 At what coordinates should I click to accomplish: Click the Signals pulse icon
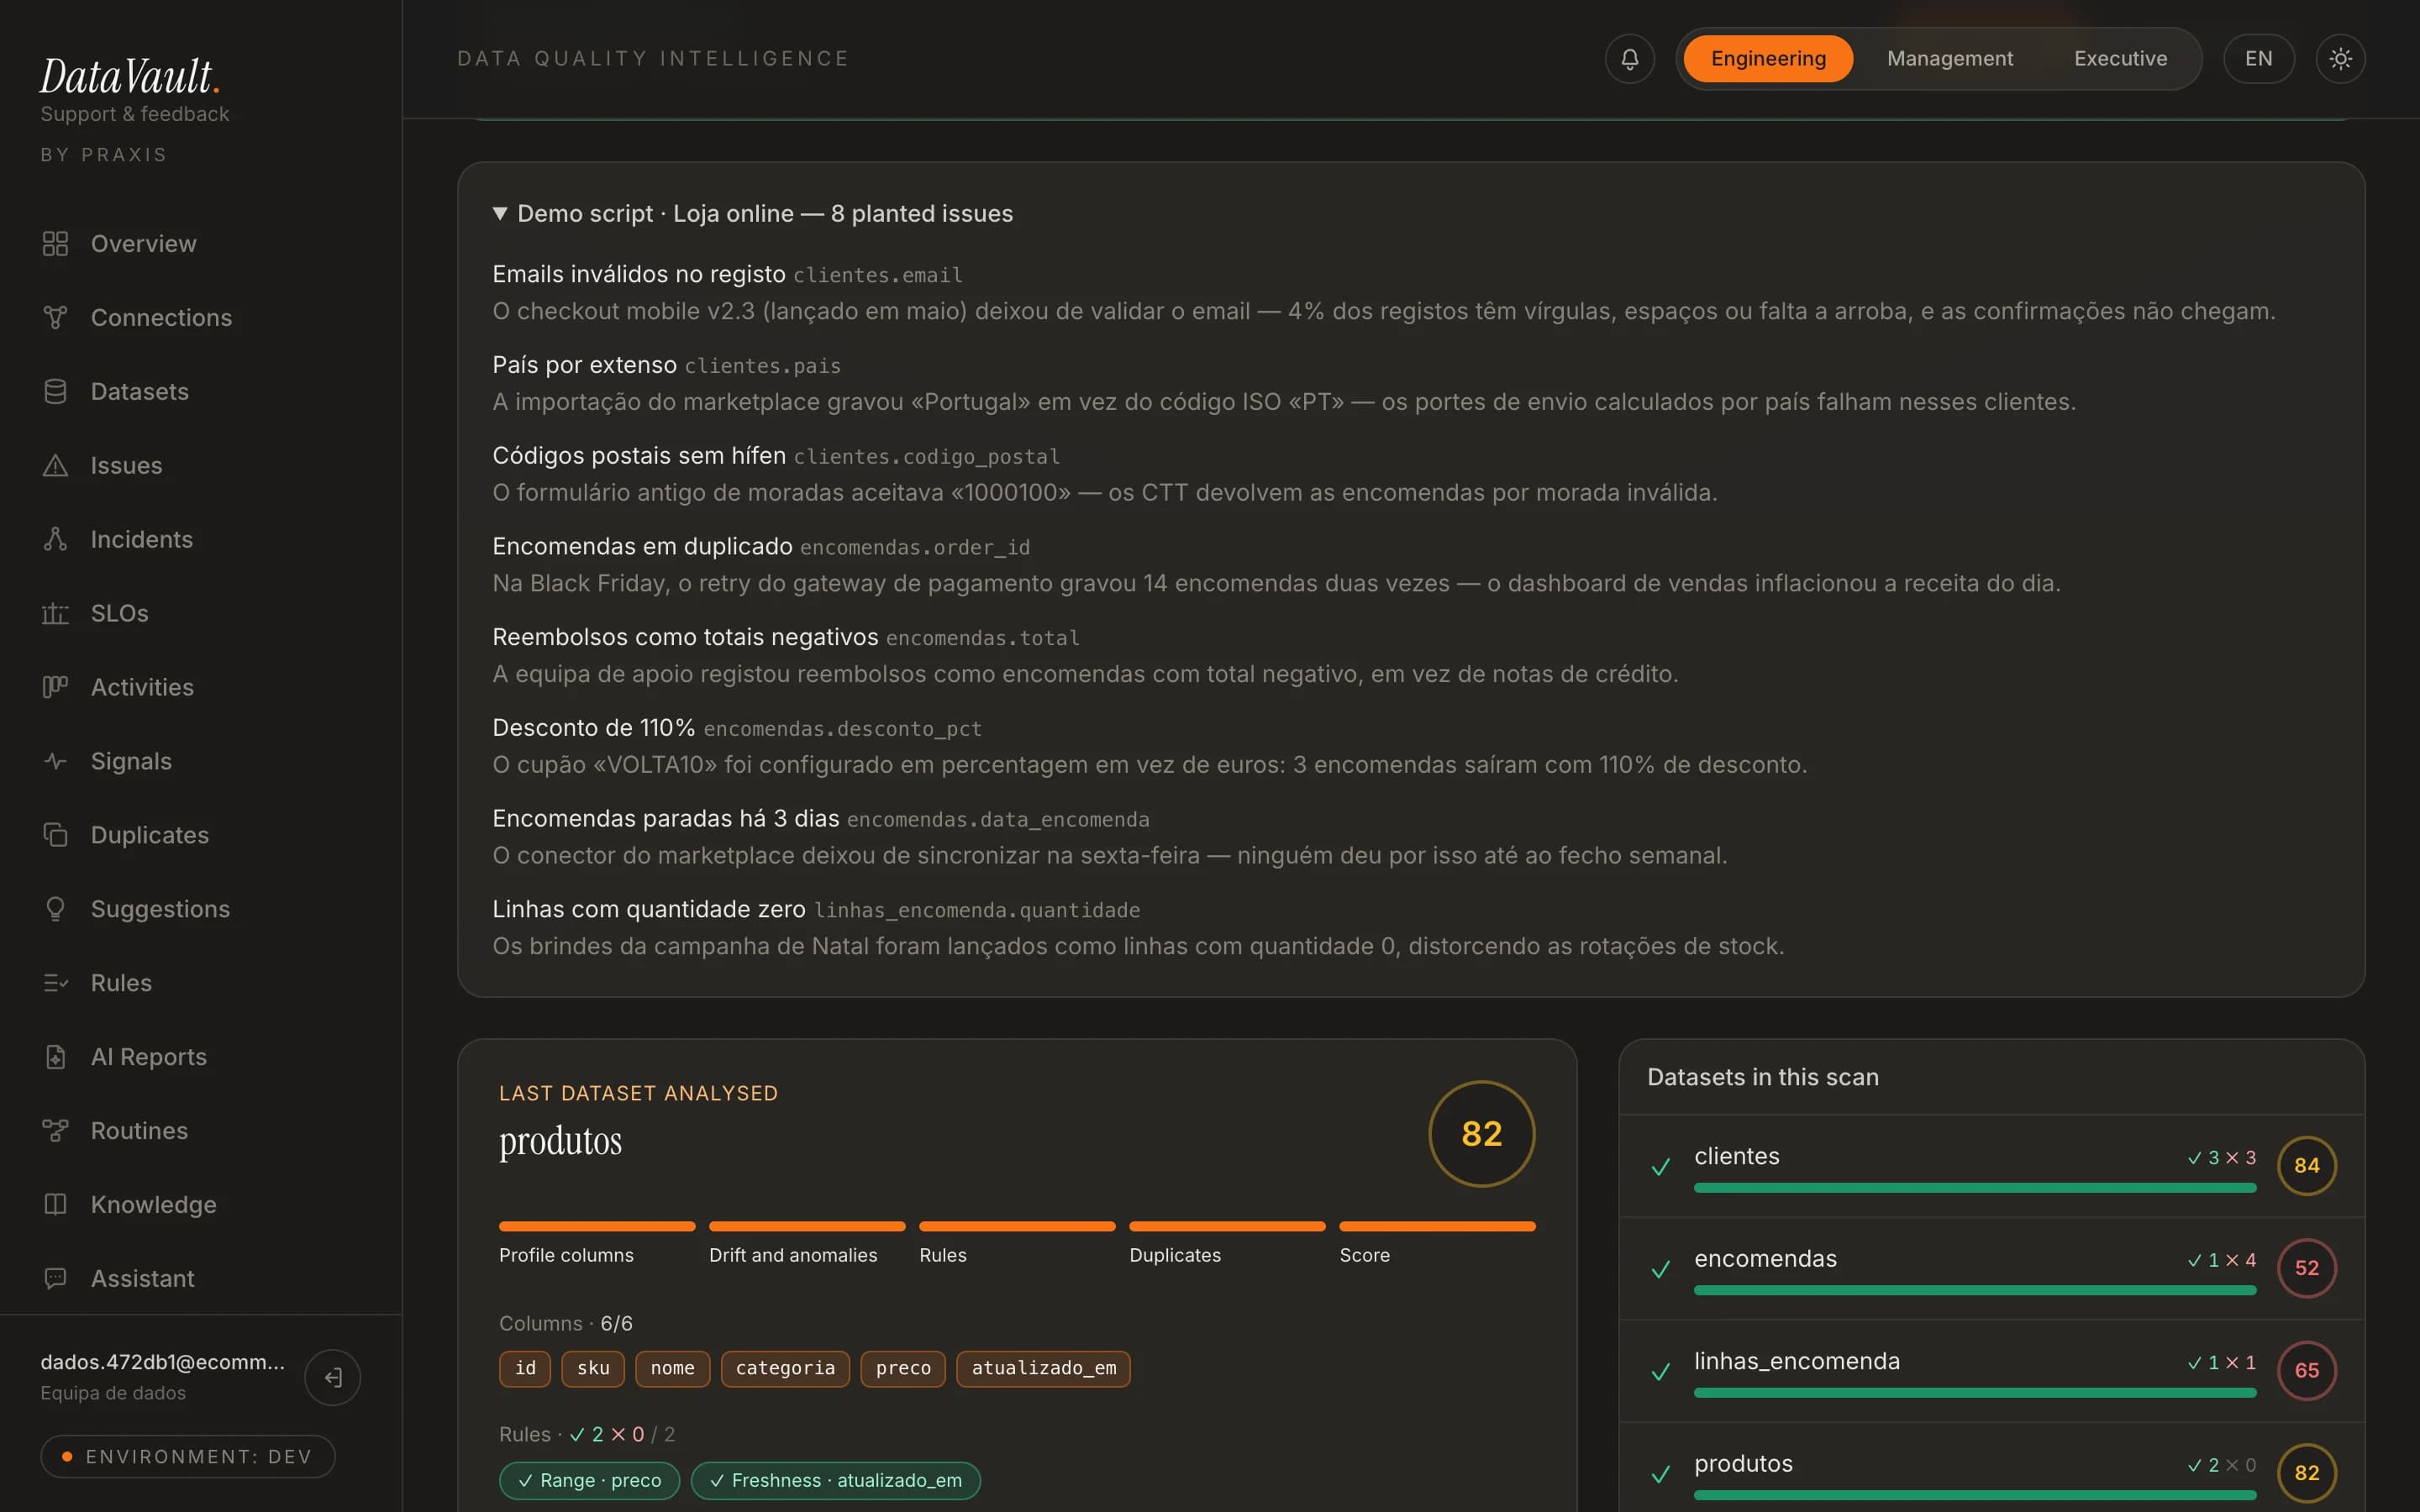[x=55, y=761]
